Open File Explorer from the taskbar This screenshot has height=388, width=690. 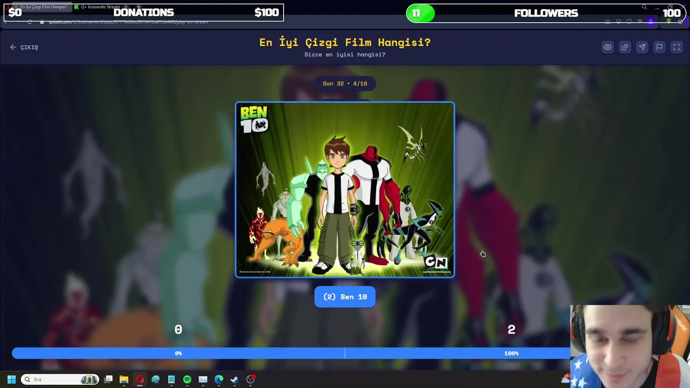click(124, 379)
